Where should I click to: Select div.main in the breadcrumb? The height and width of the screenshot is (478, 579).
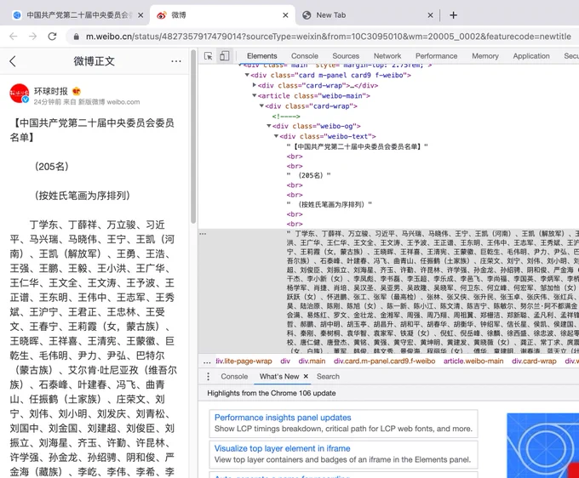[x=312, y=361]
